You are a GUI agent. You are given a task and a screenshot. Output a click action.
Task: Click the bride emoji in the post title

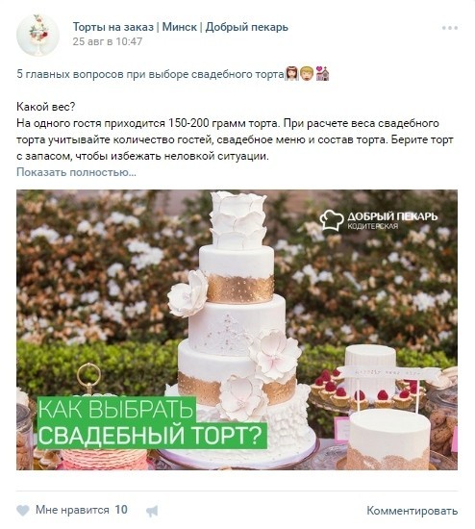click(x=291, y=73)
